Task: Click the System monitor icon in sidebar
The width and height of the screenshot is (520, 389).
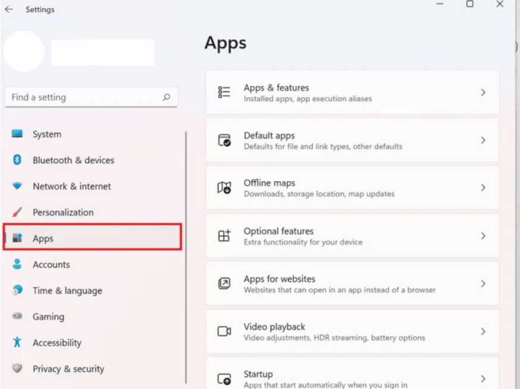Action: click(x=17, y=134)
